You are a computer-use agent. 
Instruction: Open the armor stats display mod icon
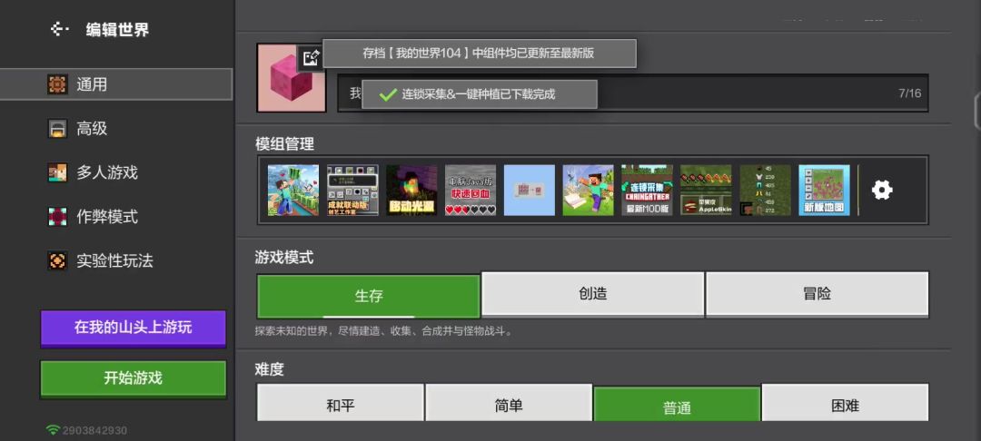(x=765, y=190)
